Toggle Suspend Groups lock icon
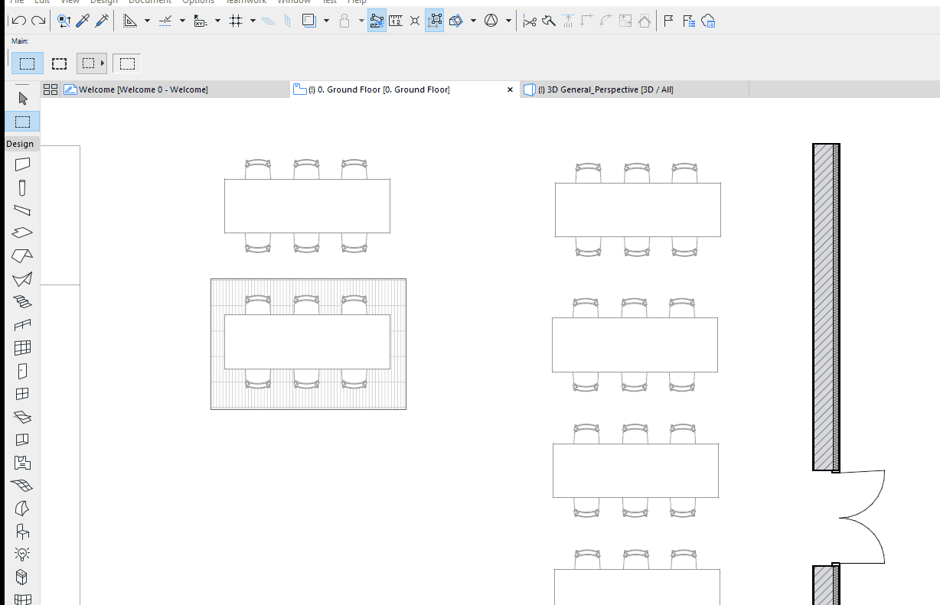Image resolution: width=940 pixels, height=605 pixels. (344, 21)
